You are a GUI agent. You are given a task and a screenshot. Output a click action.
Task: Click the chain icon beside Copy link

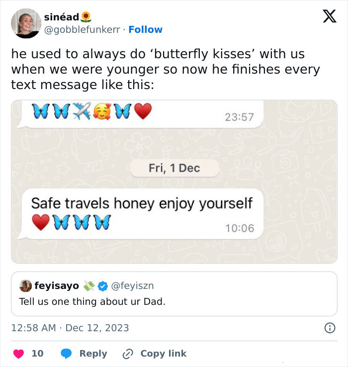click(128, 354)
